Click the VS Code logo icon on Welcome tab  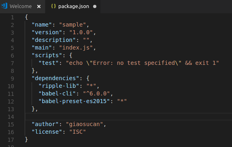coord(4,6)
